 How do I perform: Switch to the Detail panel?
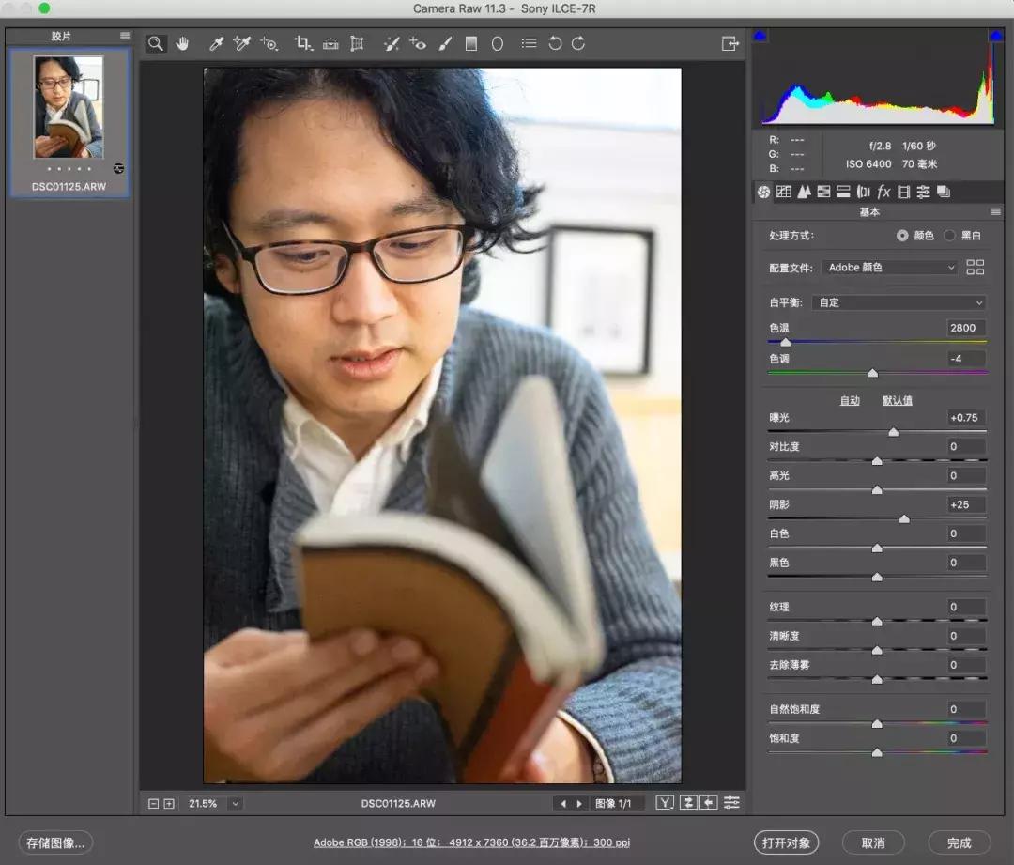pos(806,192)
